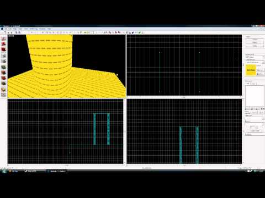Select the Apply overlays tool
This screenshot has height=198, width=265.
click(x=4, y=84)
